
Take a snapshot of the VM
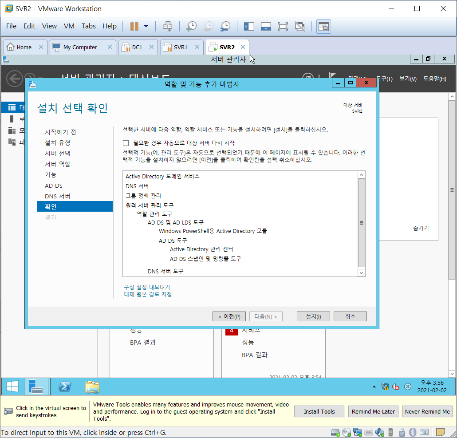(192, 26)
